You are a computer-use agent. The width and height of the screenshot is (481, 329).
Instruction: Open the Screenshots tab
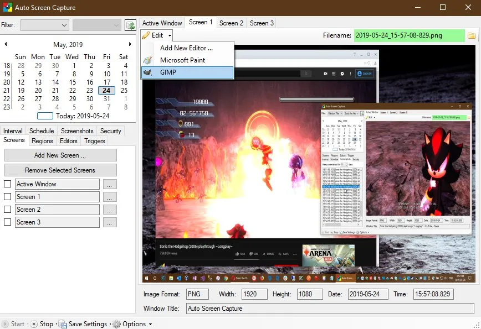[x=77, y=131]
